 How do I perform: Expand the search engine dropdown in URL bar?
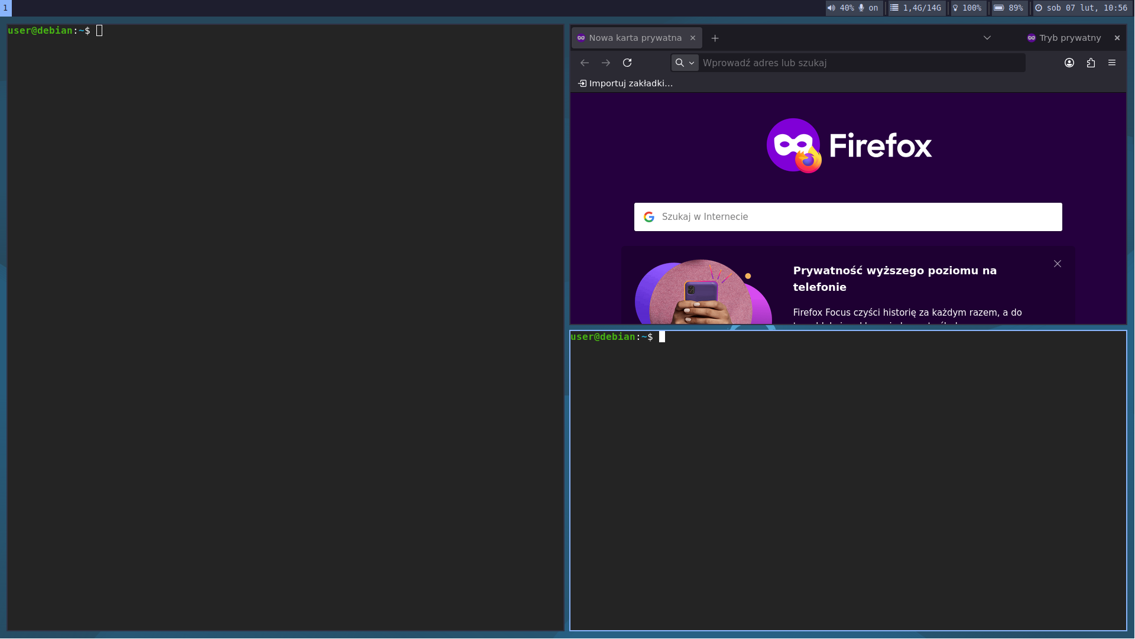[685, 63]
